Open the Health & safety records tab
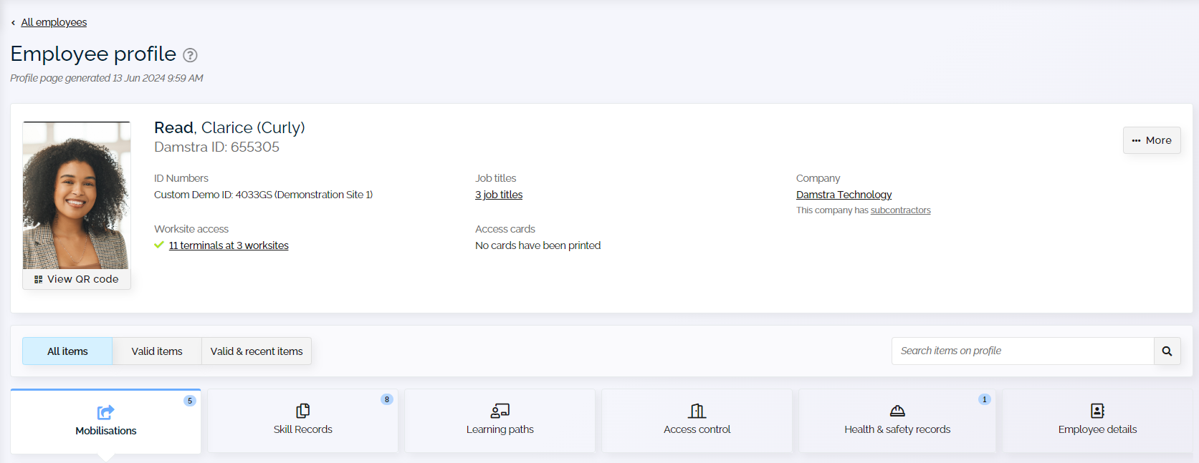Image resolution: width=1199 pixels, height=463 pixels. [897, 429]
